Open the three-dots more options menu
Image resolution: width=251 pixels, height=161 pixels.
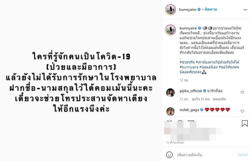[245, 10]
